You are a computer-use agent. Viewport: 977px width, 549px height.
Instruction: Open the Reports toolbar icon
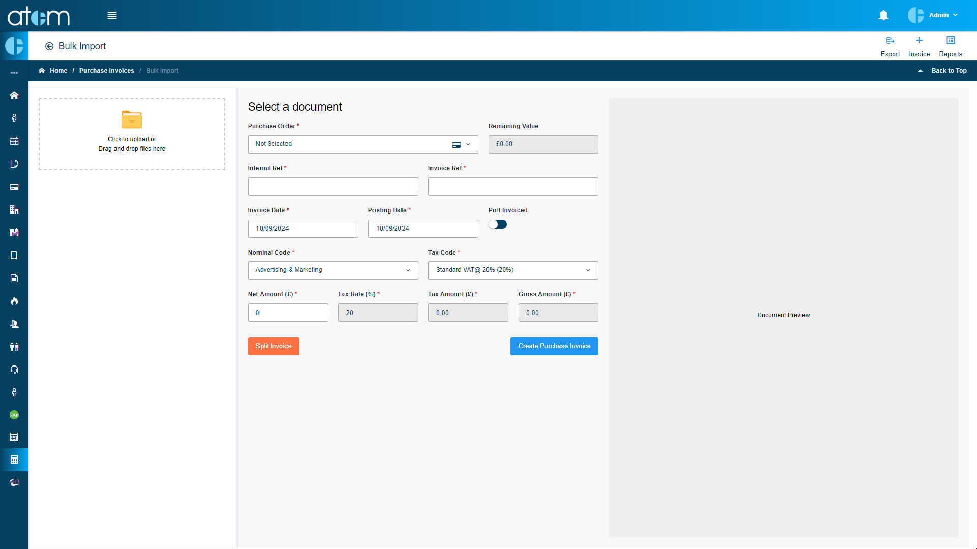pyautogui.click(x=951, y=46)
